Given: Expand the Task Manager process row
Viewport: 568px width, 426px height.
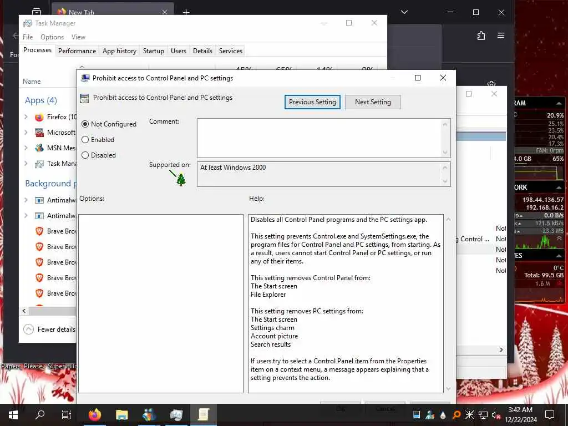Looking at the screenshot, I should click(x=26, y=164).
